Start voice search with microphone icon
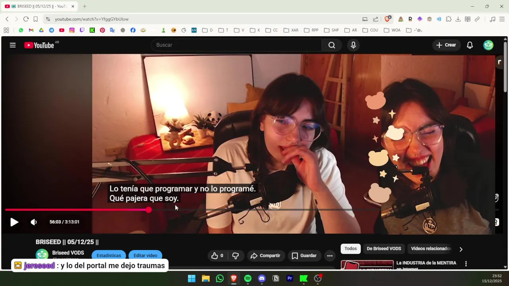Viewport: 509px width, 286px height. coord(353,45)
